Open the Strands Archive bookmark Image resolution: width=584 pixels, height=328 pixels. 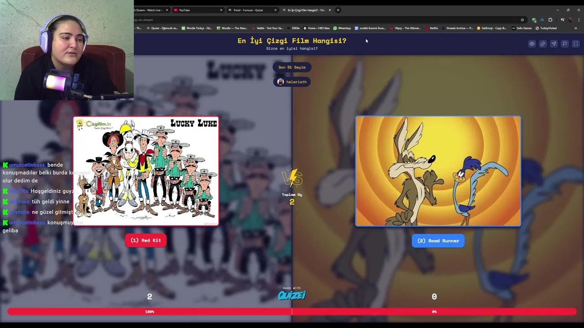tap(457, 28)
